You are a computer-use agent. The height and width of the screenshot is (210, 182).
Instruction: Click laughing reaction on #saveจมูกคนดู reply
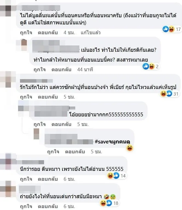(x=130, y=148)
